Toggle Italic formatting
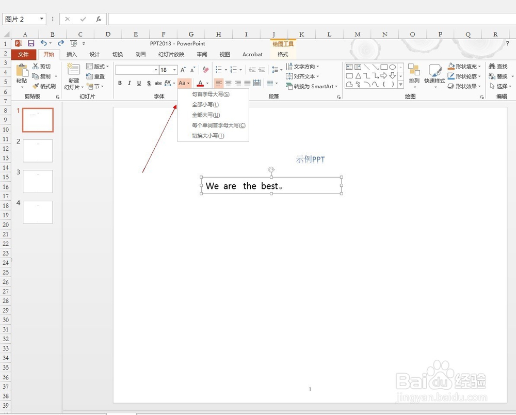This screenshot has width=516, height=415. [x=130, y=83]
